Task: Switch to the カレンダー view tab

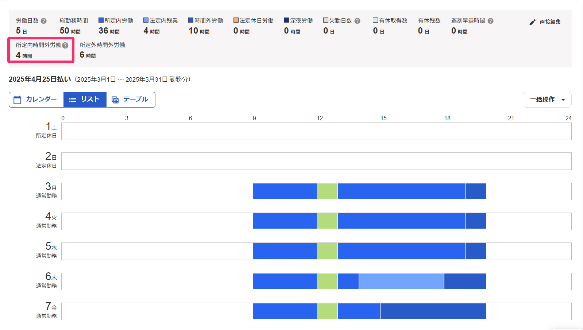Action: (x=36, y=100)
